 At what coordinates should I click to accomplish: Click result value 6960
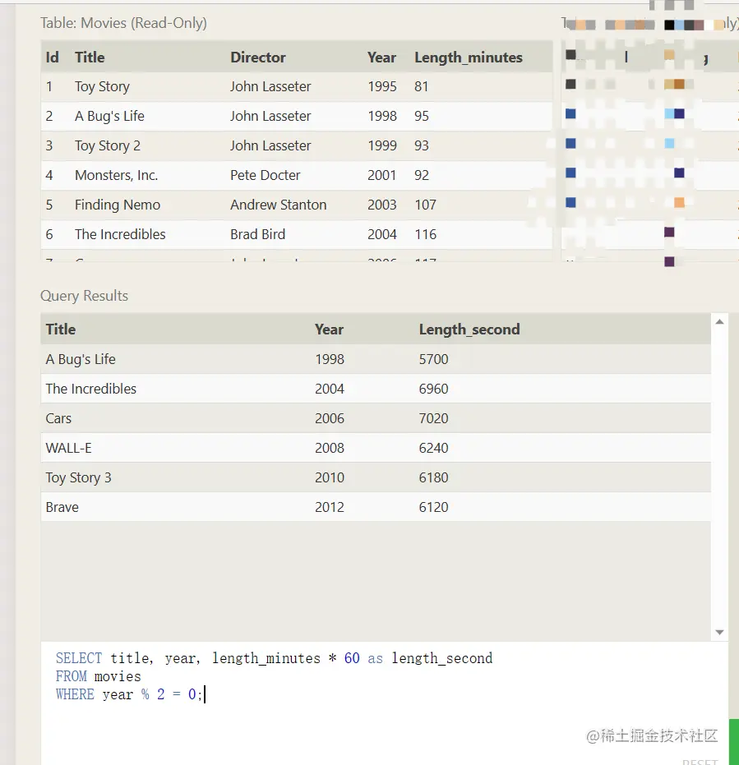433,389
